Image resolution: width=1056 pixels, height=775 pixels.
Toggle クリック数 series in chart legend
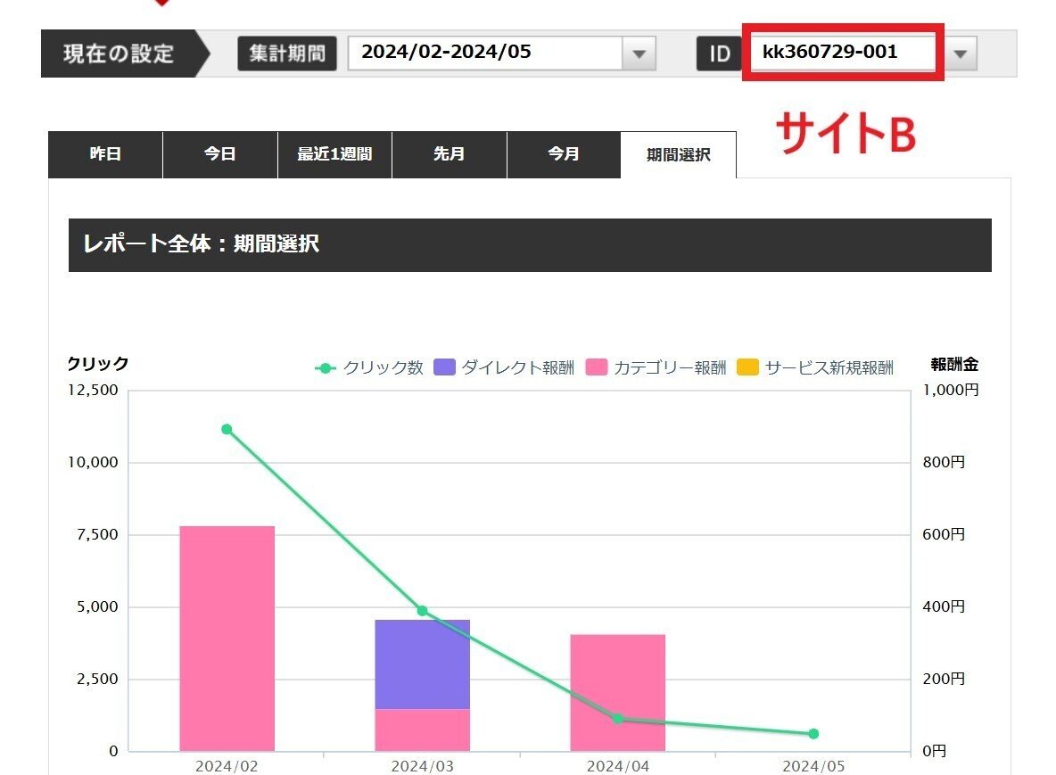pos(369,367)
